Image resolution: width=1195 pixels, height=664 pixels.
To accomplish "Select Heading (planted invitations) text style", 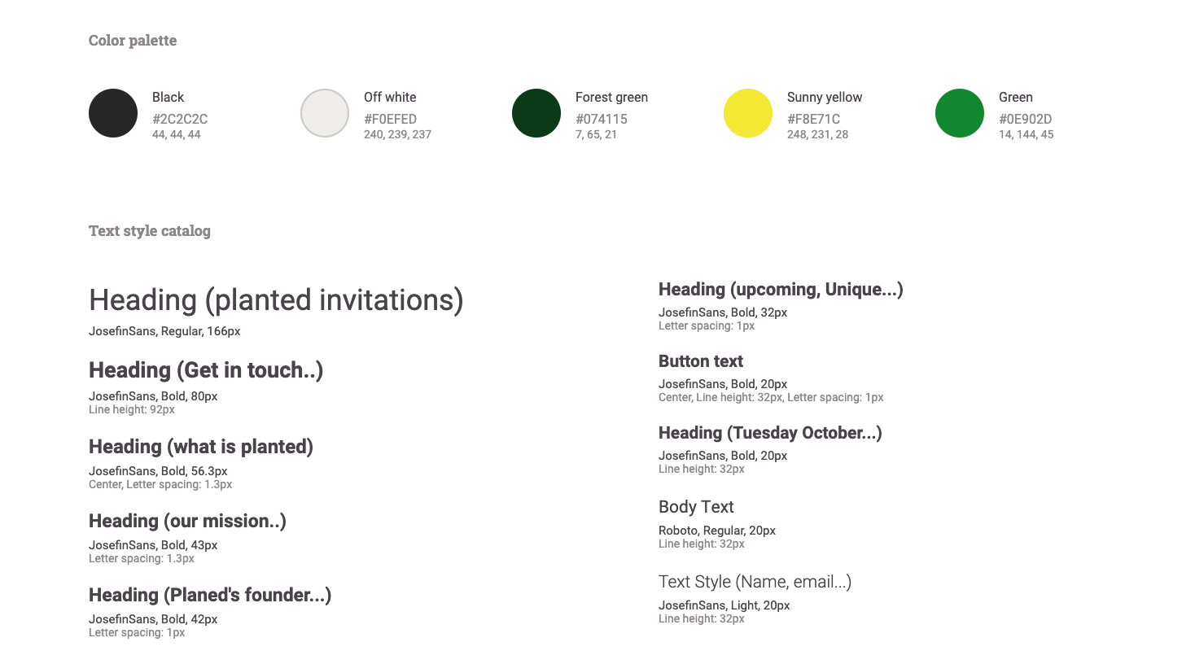I will click(x=276, y=300).
